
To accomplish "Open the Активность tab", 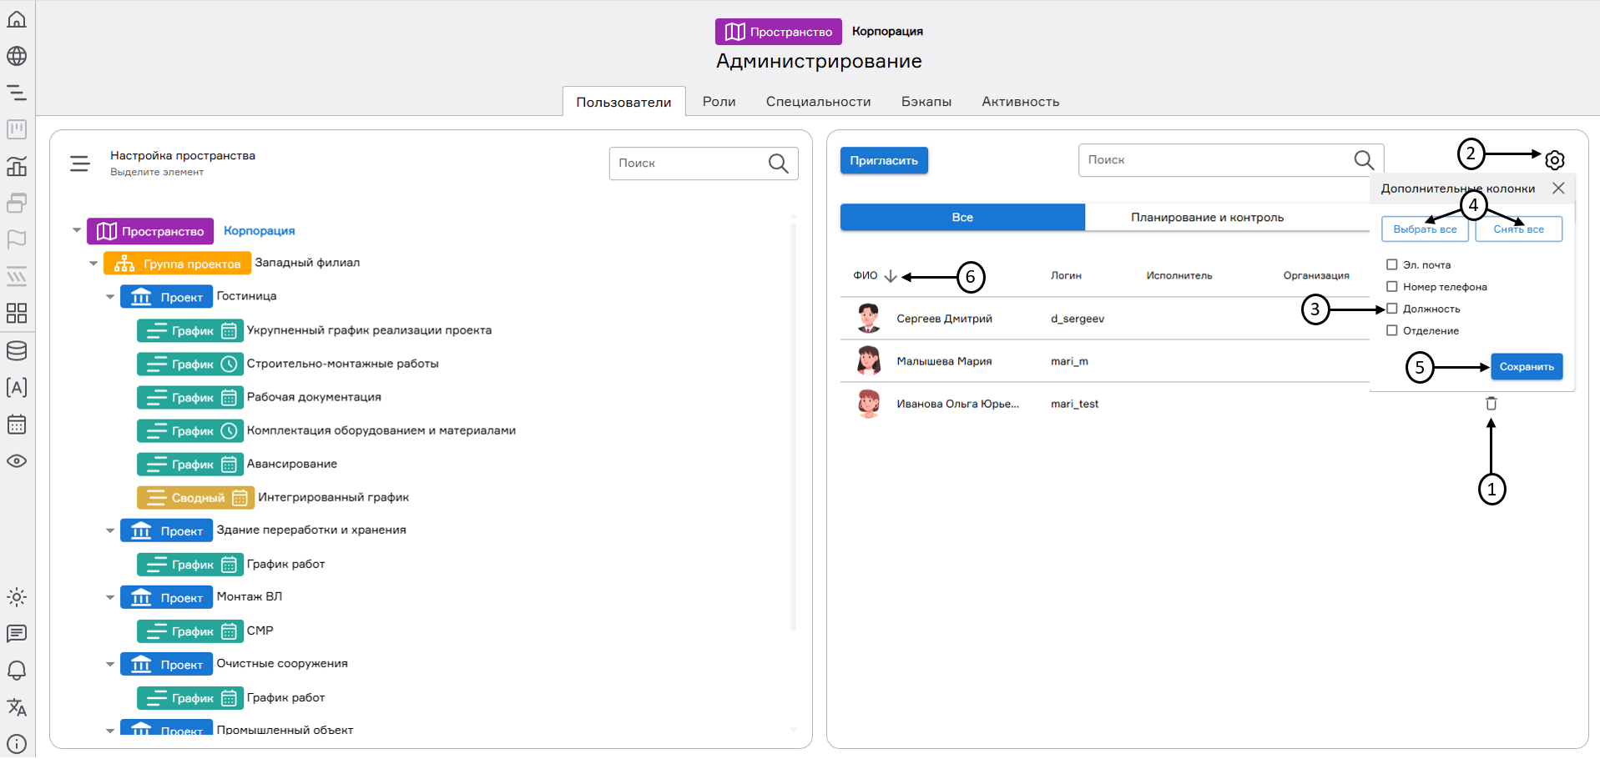I will tap(1020, 102).
